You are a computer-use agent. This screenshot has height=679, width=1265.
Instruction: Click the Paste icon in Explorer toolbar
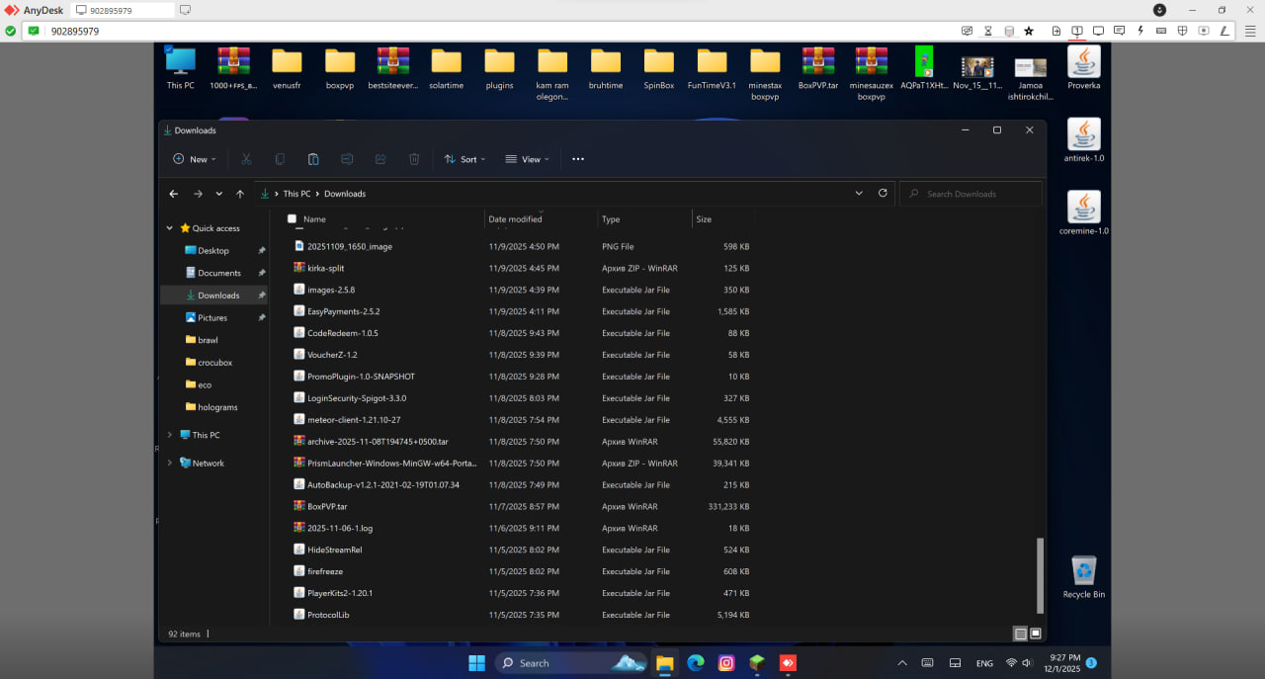[x=313, y=159]
